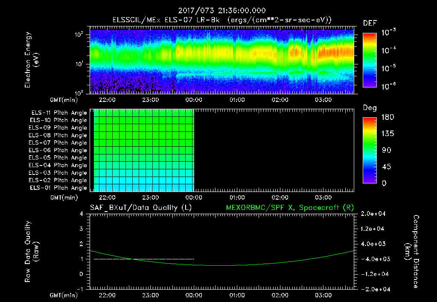Click the 4.0e+03 right axis value
This screenshot has width=437, height=302.
[x=374, y=244]
